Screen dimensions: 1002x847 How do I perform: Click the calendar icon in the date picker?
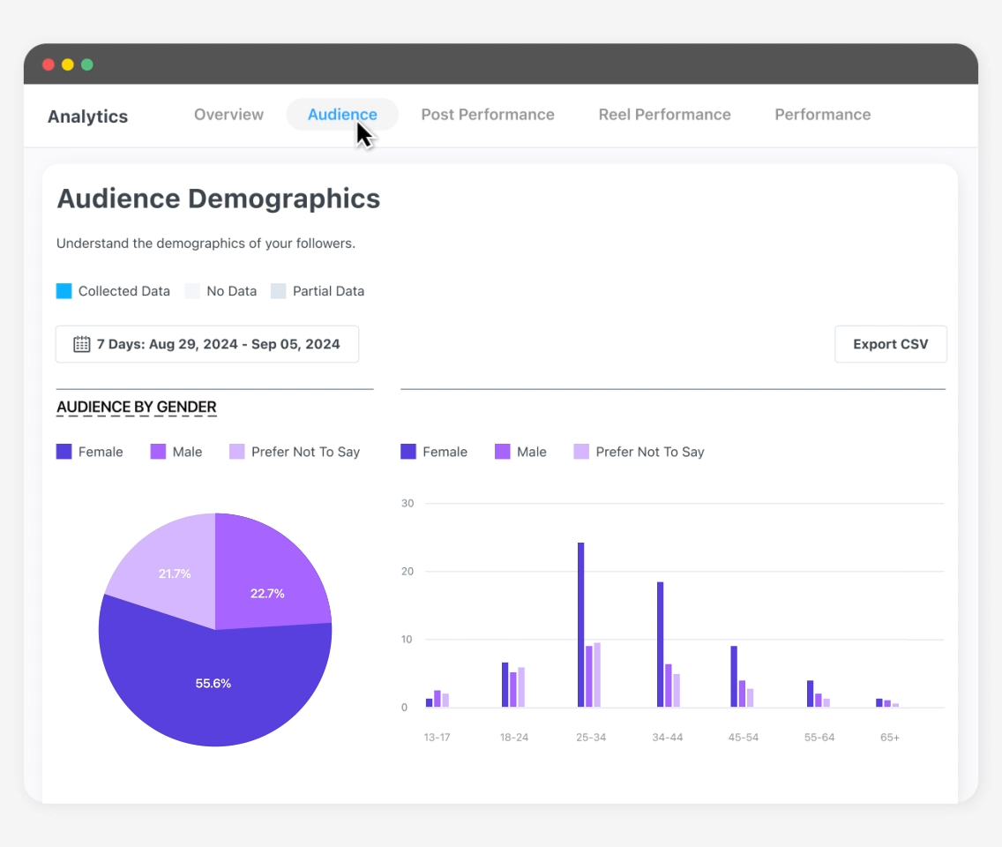point(81,344)
